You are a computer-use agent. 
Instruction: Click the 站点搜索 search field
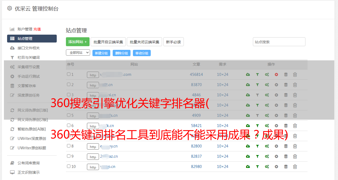tap(279, 42)
